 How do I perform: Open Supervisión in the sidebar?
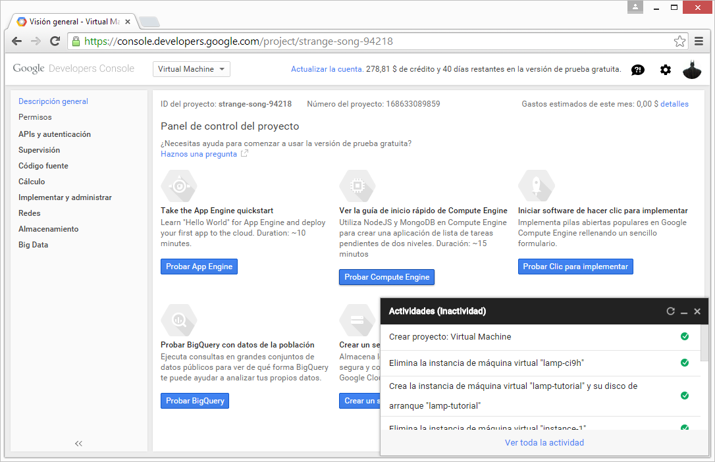coord(40,150)
